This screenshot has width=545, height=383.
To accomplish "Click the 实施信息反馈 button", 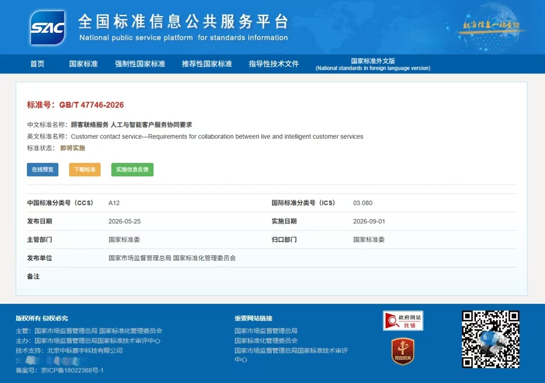I will coord(132,169).
